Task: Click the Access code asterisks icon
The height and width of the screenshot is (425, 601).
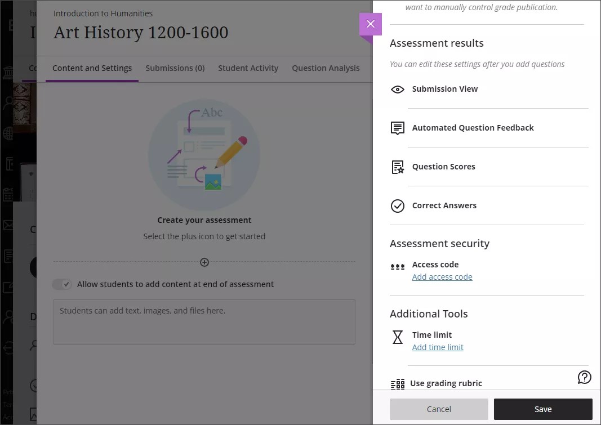Action: coord(398,265)
